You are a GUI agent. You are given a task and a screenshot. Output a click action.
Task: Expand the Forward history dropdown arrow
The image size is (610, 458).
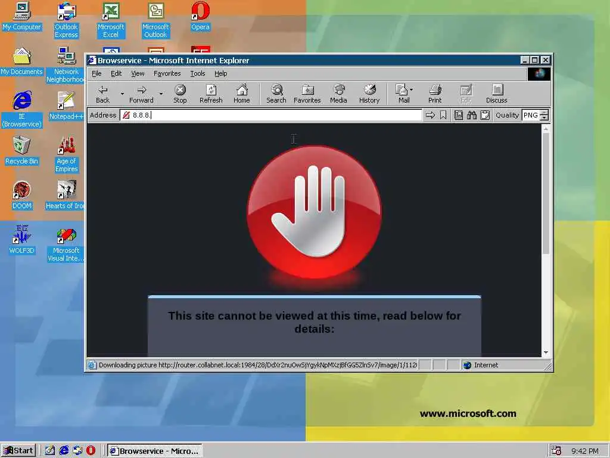point(161,94)
